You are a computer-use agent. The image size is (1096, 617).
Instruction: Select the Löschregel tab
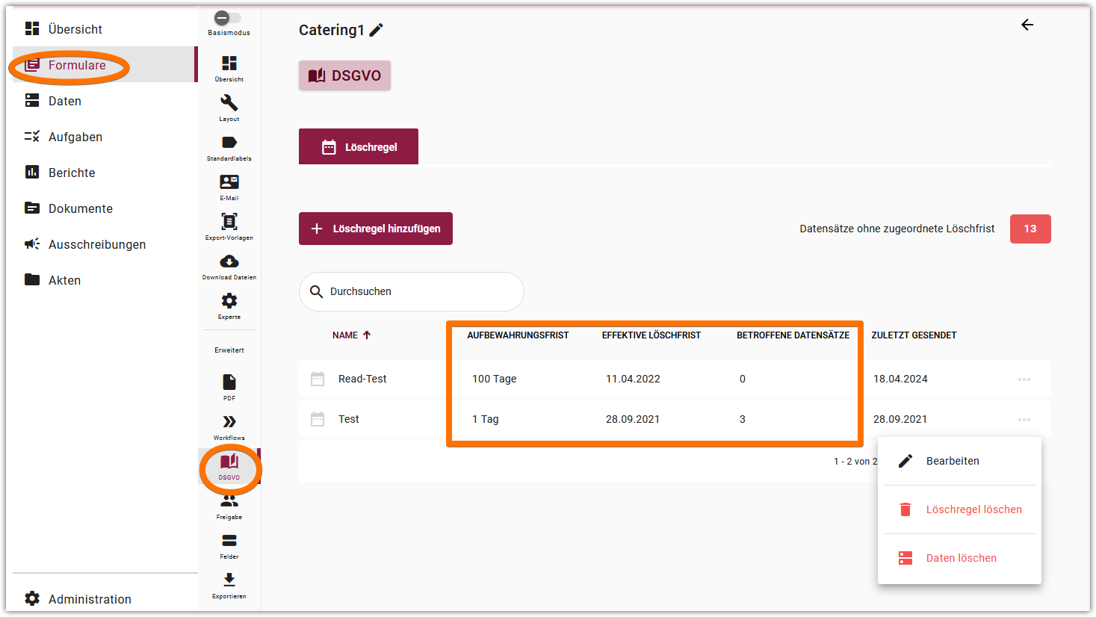point(359,147)
